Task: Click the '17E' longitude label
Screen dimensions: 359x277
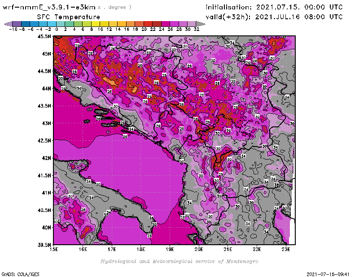Action: 112,249
